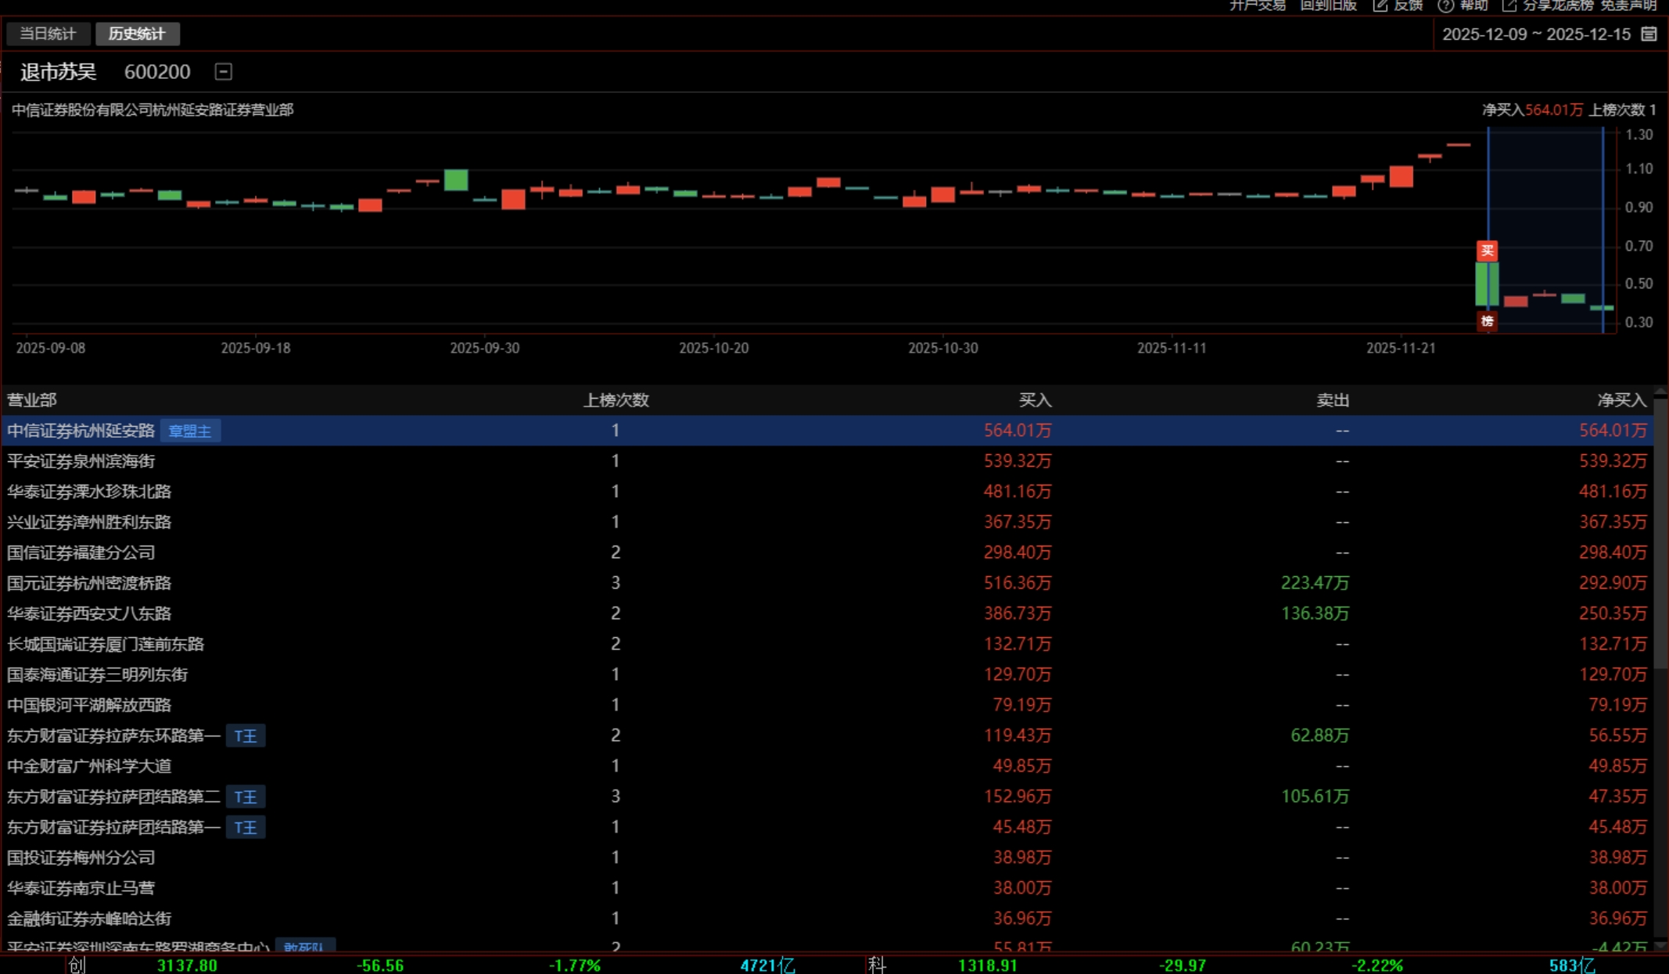The image size is (1669, 974).
Task: Open the 免责声明 disclaimer link
Action: tap(1628, 5)
